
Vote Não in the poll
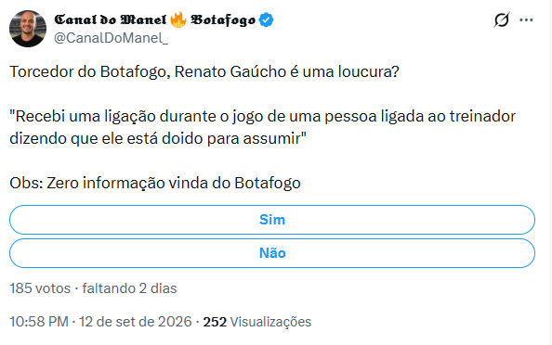point(272,253)
